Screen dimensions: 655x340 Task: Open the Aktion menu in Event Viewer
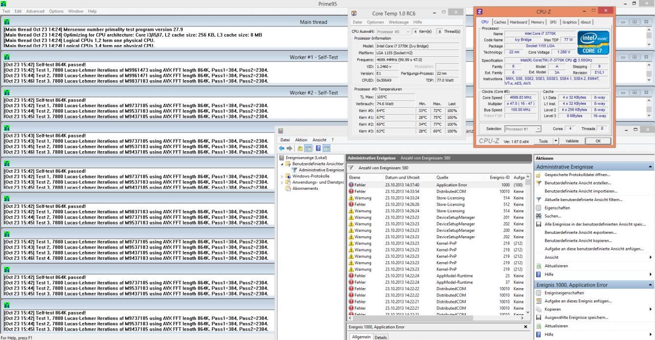(x=301, y=140)
